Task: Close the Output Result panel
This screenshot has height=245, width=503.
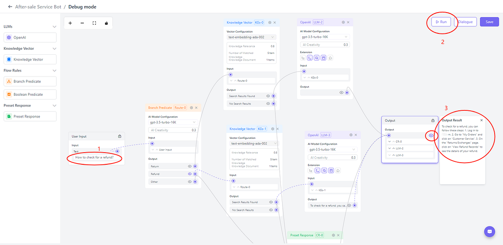Action: tap(482, 120)
